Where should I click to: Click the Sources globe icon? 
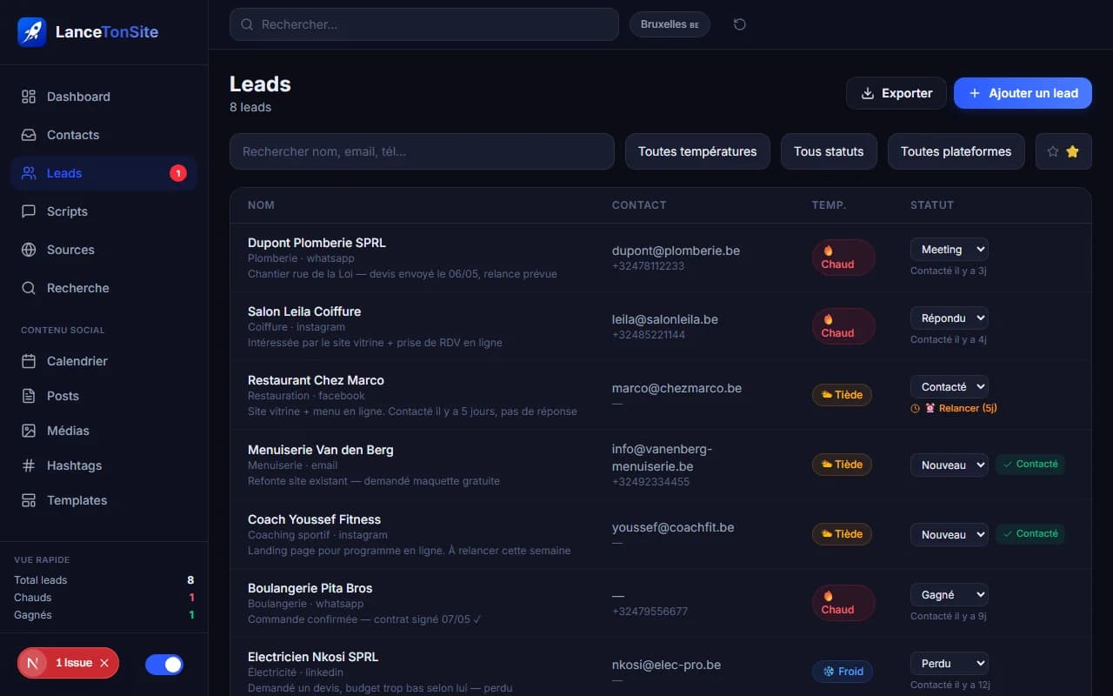pyautogui.click(x=29, y=250)
